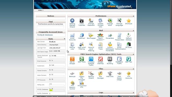Click the CPANEL 11 breadcrumb label

pyautogui.click(x=41, y=10)
